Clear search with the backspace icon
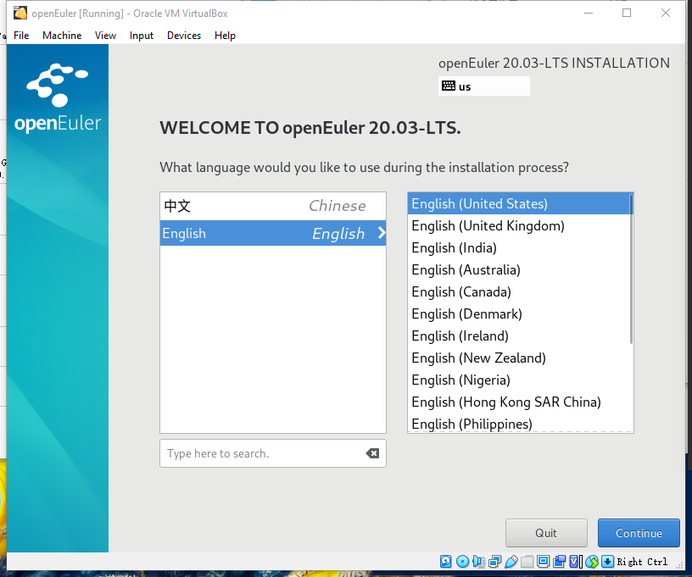Screen dimensions: 692x577 [372, 453]
